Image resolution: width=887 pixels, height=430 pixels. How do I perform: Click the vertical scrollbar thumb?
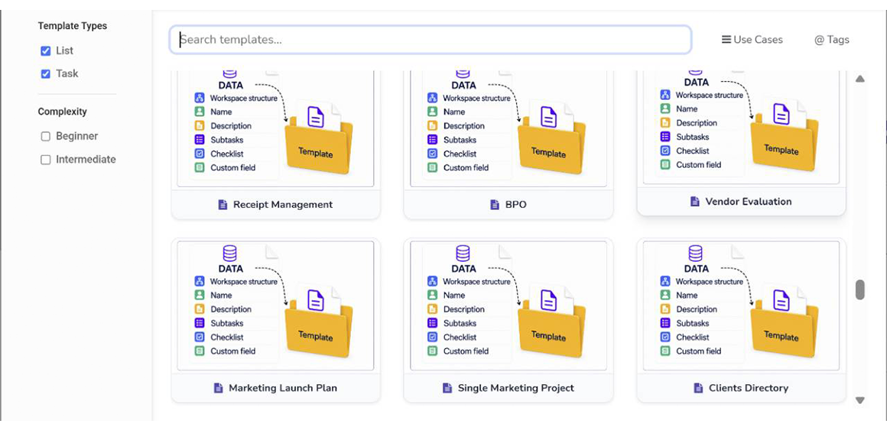[x=859, y=289]
